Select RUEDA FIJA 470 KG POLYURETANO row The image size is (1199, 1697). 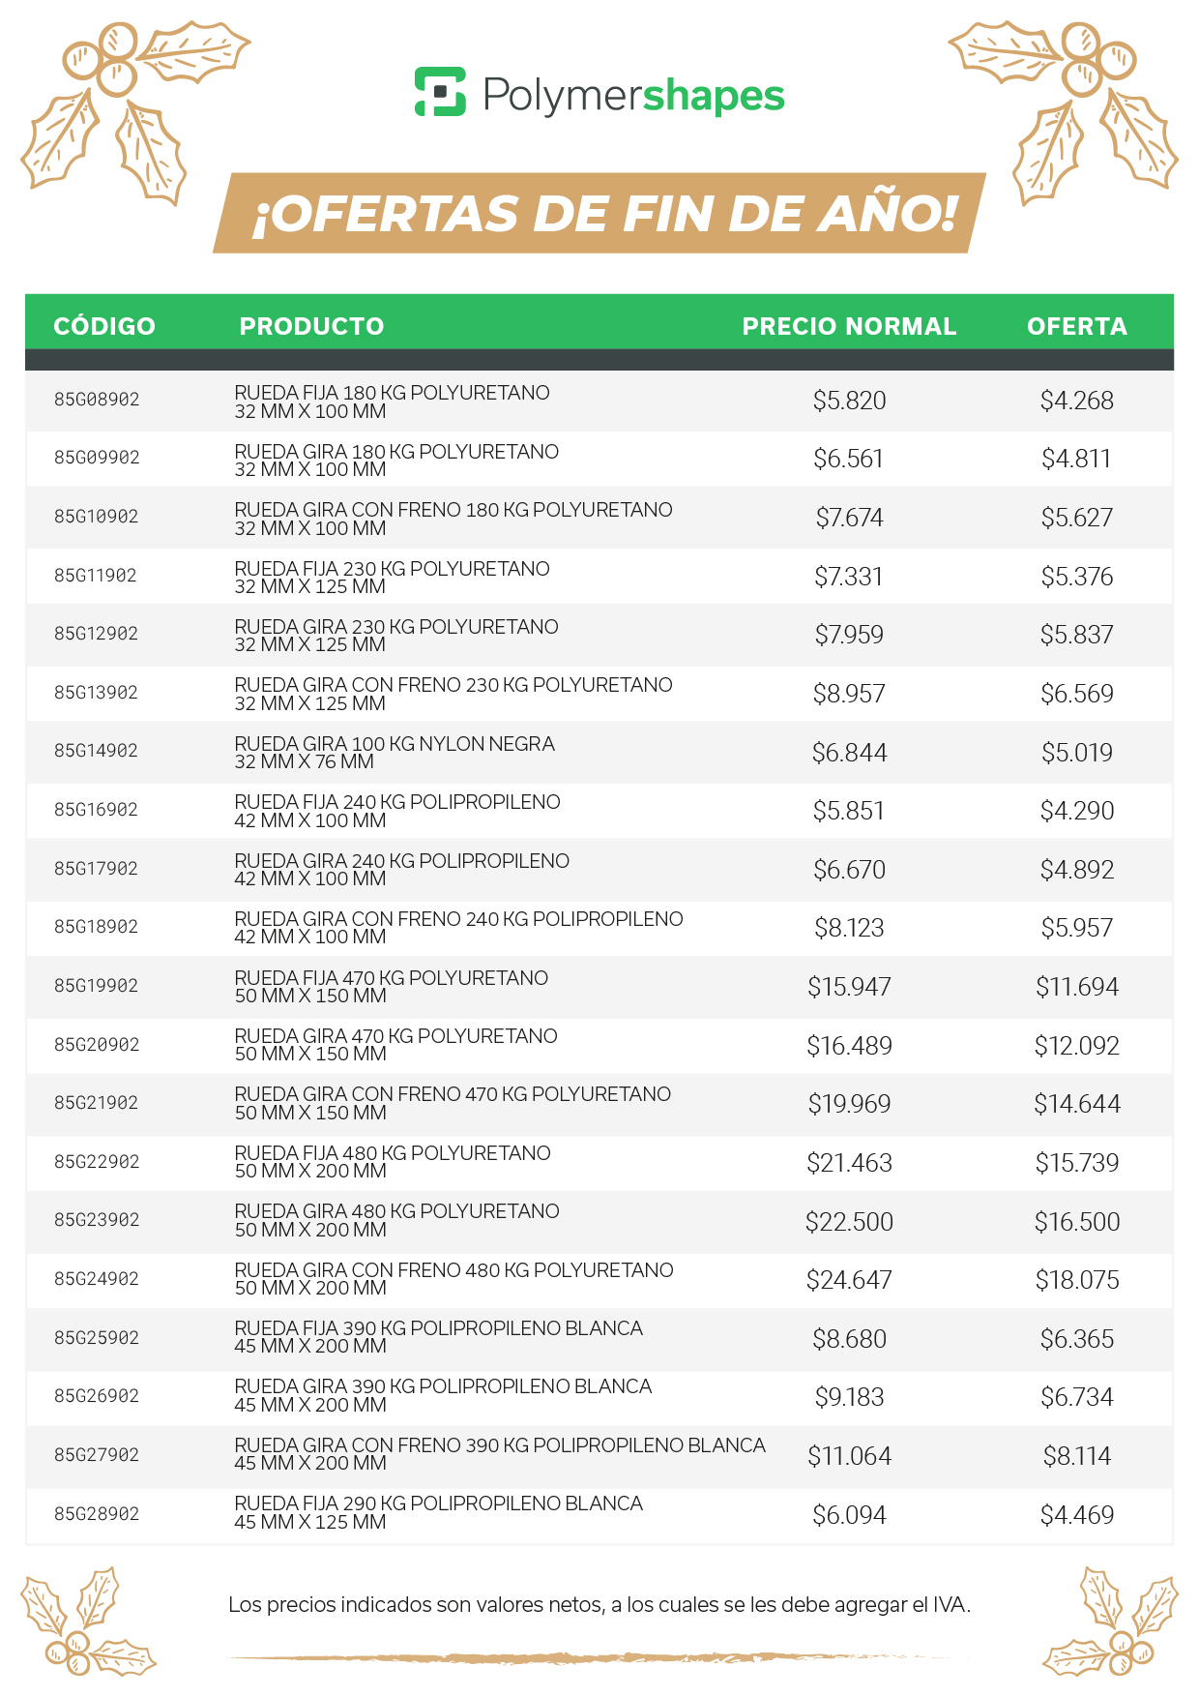pyautogui.click(x=391, y=986)
